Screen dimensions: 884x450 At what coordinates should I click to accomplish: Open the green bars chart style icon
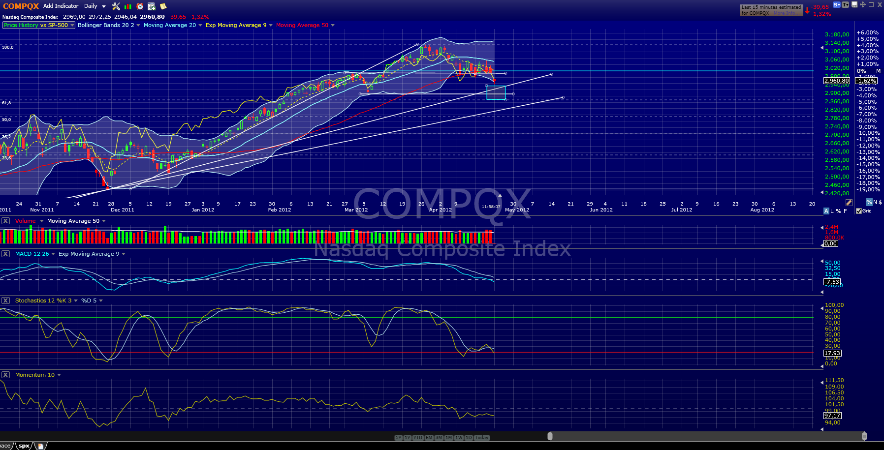[x=128, y=6]
